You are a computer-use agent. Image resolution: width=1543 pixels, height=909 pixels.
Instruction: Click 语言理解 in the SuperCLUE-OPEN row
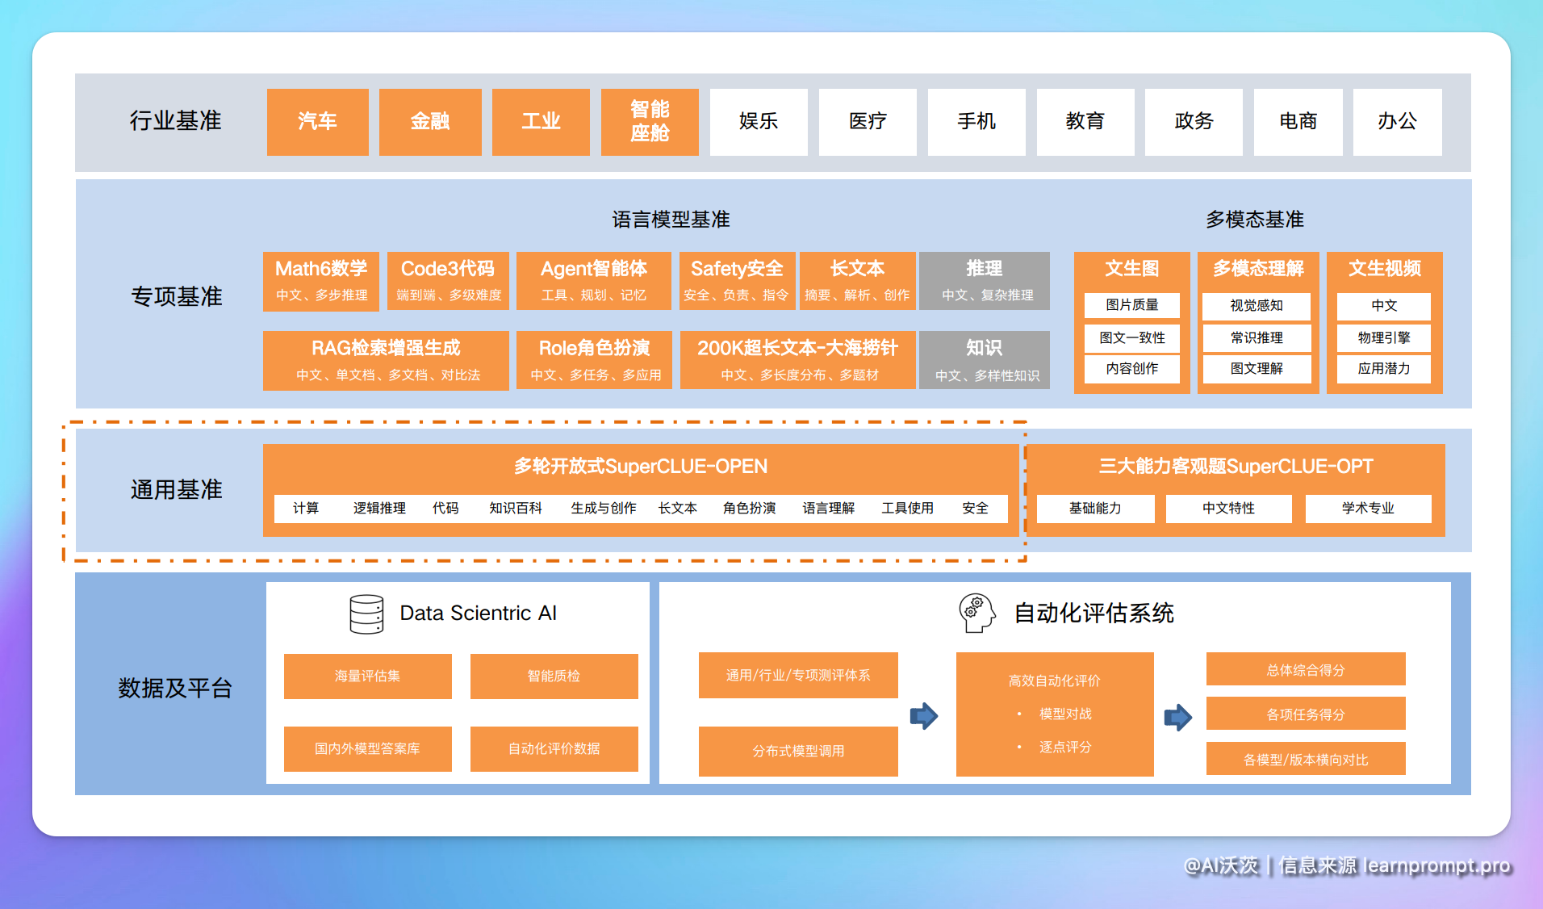(829, 509)
